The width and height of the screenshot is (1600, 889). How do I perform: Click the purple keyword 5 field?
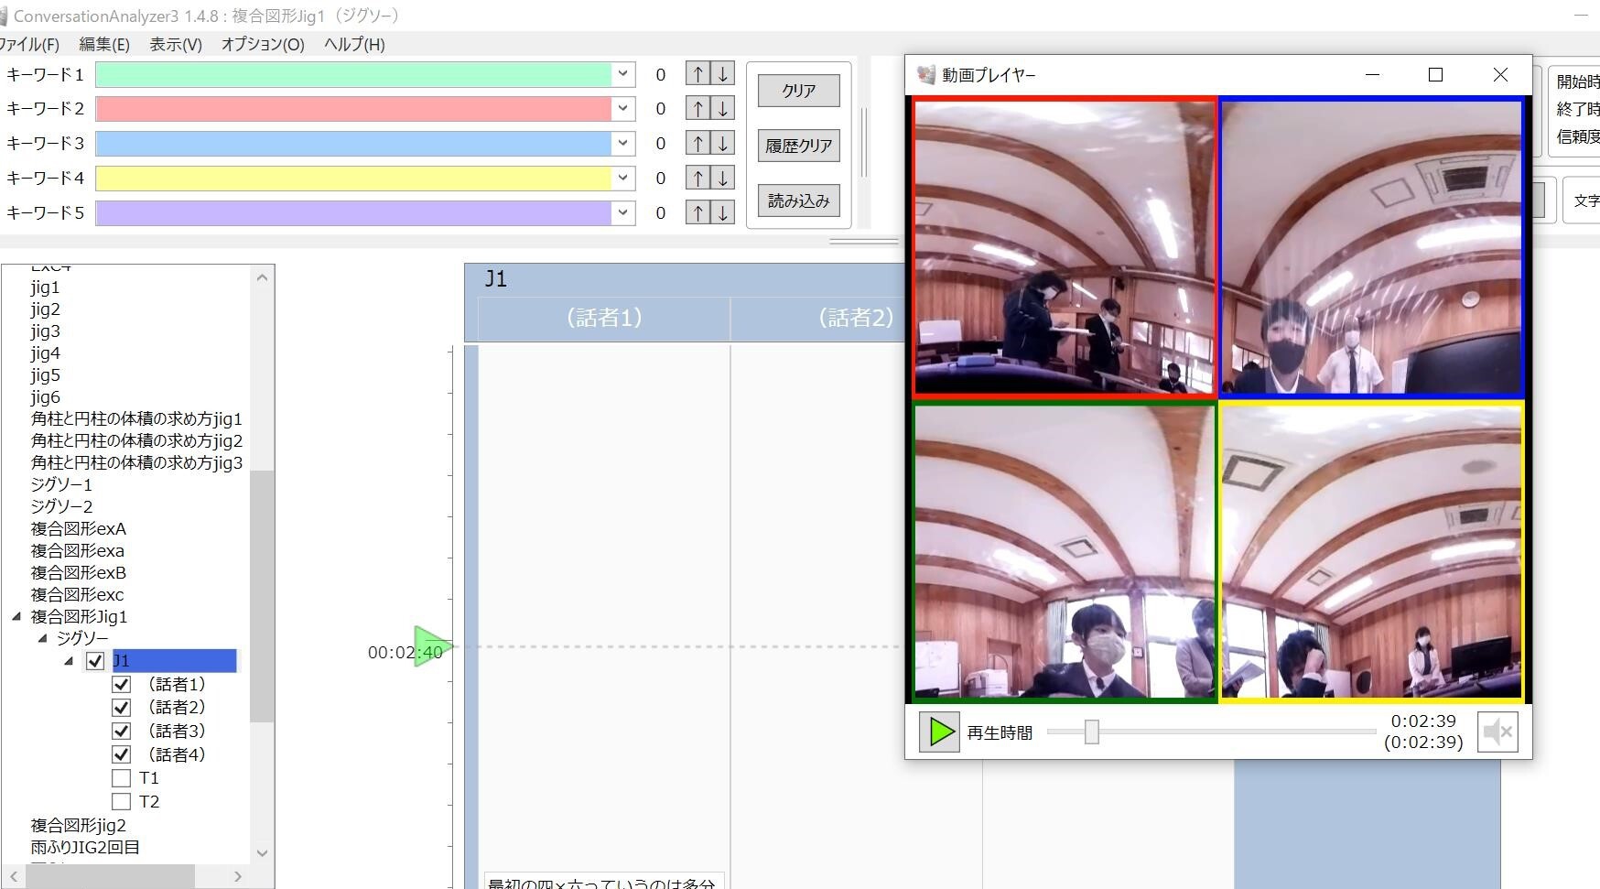353,213
